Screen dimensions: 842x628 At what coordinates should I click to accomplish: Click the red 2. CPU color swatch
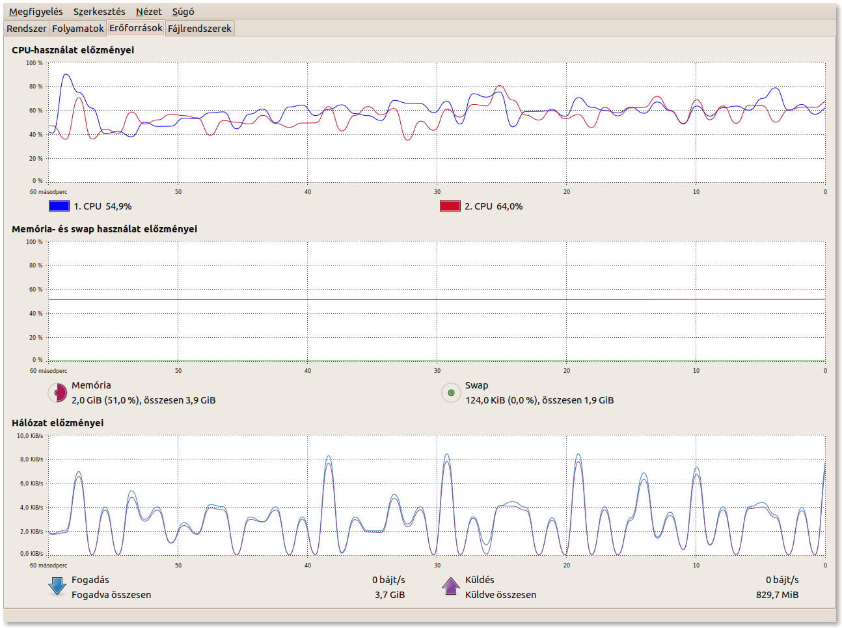[450, 206]
